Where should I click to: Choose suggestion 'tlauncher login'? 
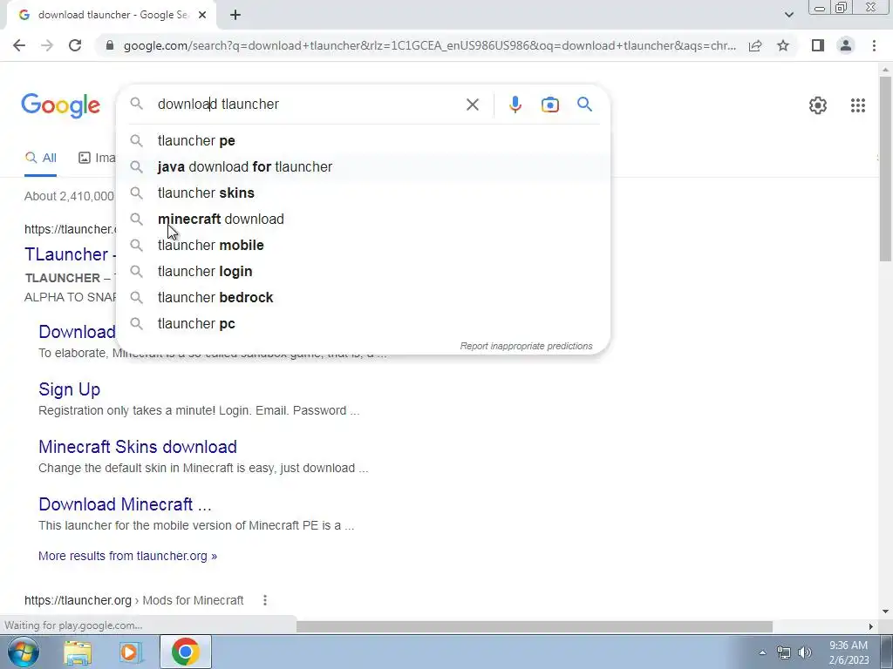[363, 272]
